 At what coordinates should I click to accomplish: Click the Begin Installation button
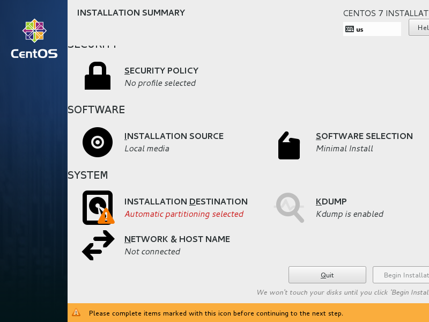(x=401, y=275)
